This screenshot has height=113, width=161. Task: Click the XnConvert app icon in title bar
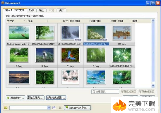tap(3, 3)
